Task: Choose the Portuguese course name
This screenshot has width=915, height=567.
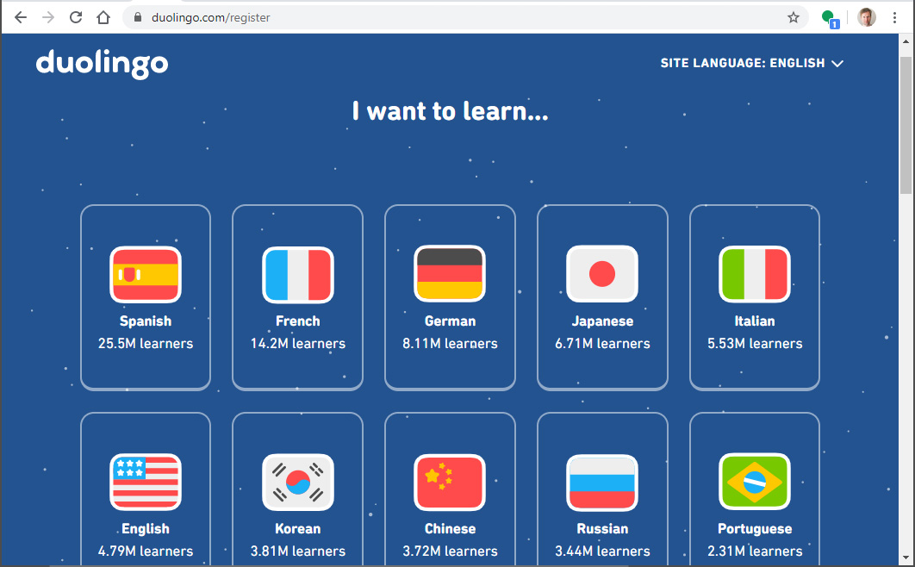Action: pyautogui.click(x=755, y=529)
